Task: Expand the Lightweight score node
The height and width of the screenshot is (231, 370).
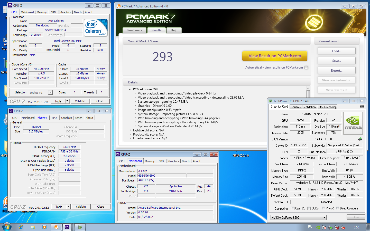Action: click(130, 130)
